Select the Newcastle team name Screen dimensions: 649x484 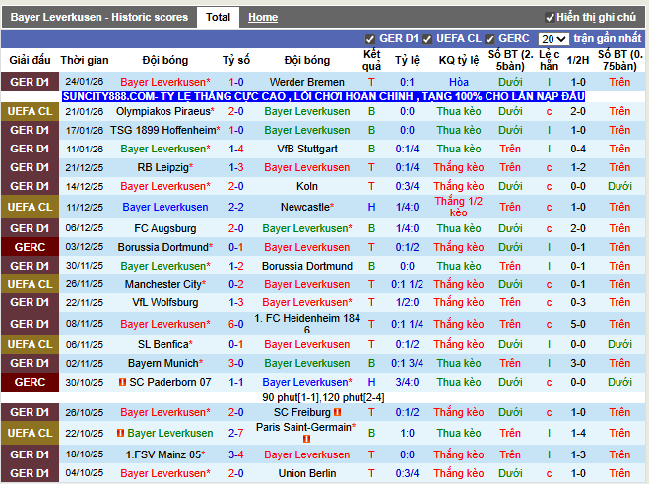(x=305, y=207)
